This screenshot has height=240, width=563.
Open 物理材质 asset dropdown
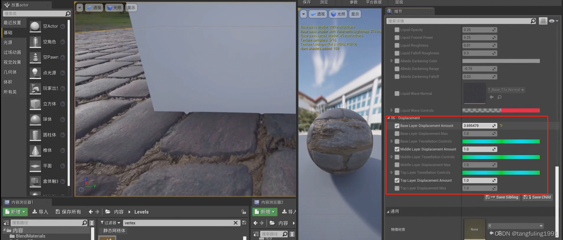(515, 226)
